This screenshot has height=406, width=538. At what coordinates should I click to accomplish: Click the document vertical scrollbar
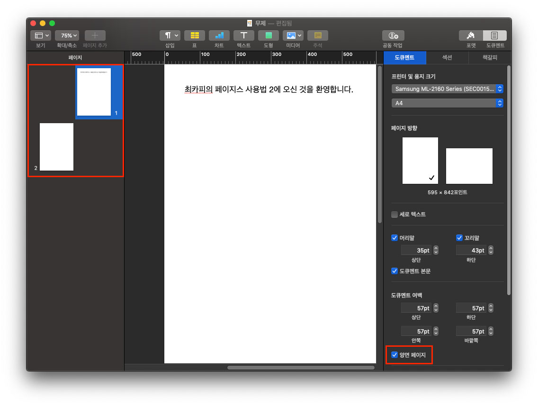click(380, 144)
